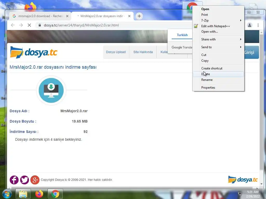Click the scrollbar down arrow

point(261,184)
